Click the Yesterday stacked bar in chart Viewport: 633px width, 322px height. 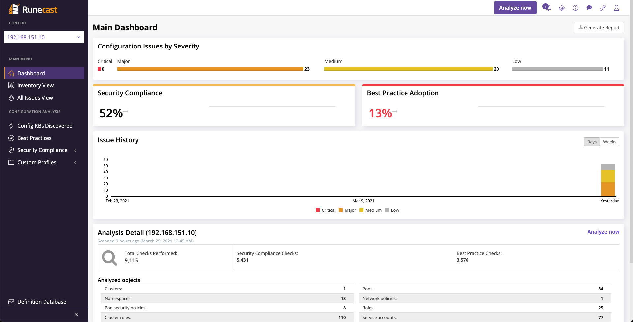(x=608, y=180)
